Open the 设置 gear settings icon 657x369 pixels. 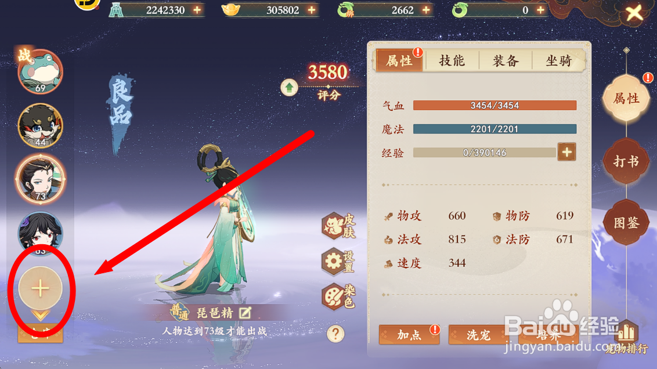tap(338, 261)
